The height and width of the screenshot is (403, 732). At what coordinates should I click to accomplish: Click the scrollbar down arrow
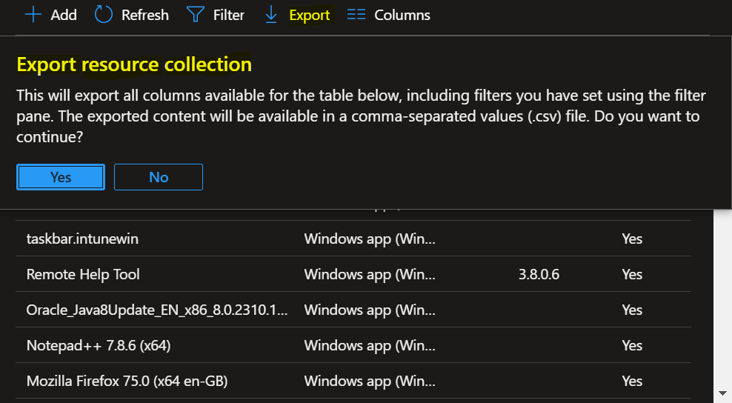[x=722, y=393]
